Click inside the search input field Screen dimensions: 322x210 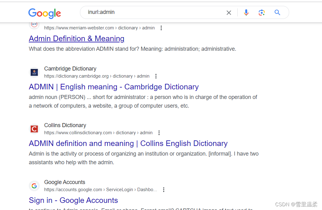(139, 12)
